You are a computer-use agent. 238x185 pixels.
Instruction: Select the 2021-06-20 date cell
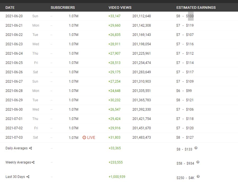[x=14, y=16]
